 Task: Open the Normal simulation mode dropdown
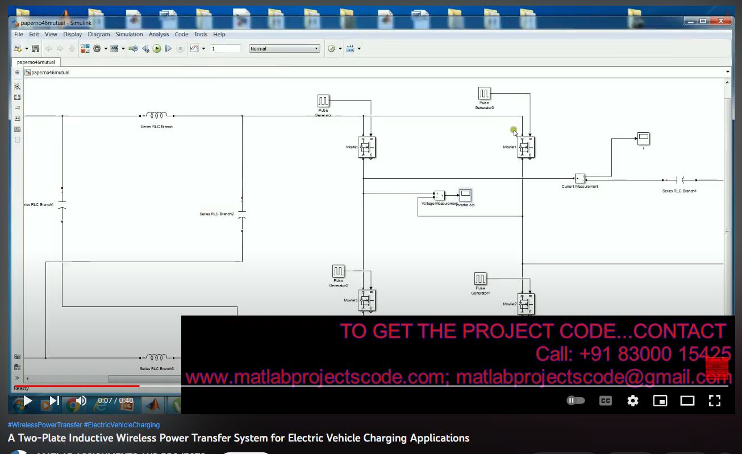285,49
